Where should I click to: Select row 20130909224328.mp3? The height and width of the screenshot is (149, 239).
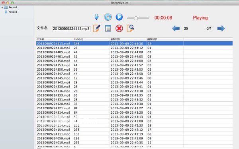[x=134, y=104]
